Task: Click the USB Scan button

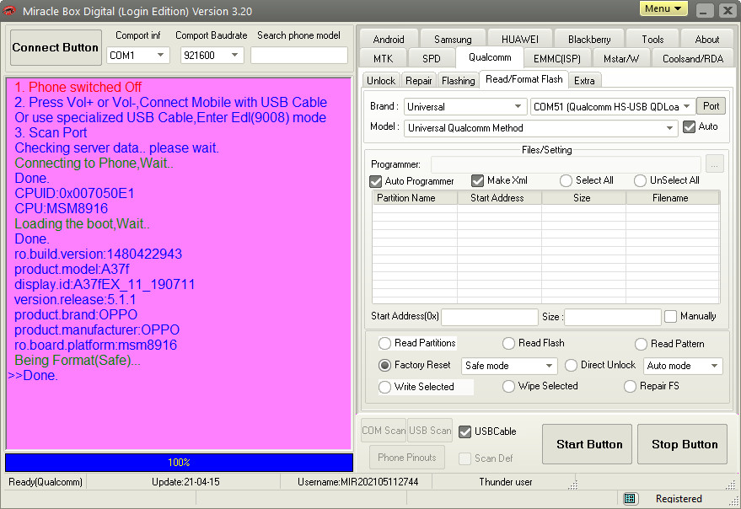Action: pos(430,431)
